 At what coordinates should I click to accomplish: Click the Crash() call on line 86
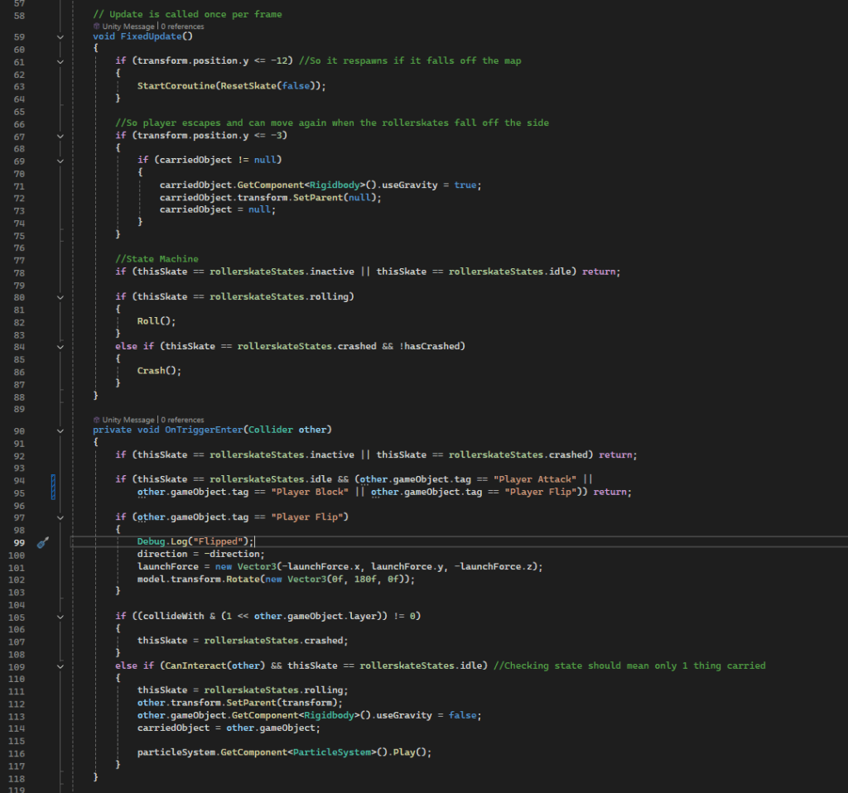click(x=158, y=371)
